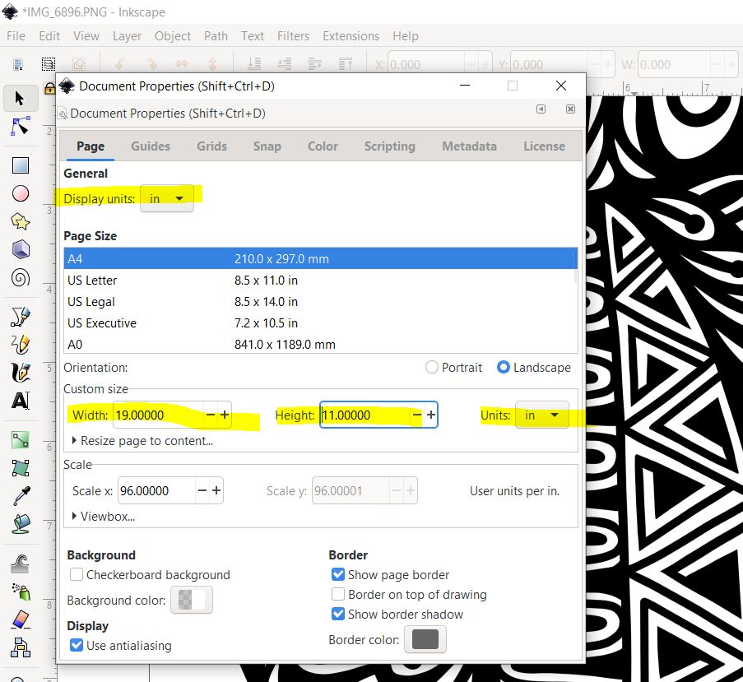743x682 pixels.
Task: Select the Node edit tool
Action: 21,126
